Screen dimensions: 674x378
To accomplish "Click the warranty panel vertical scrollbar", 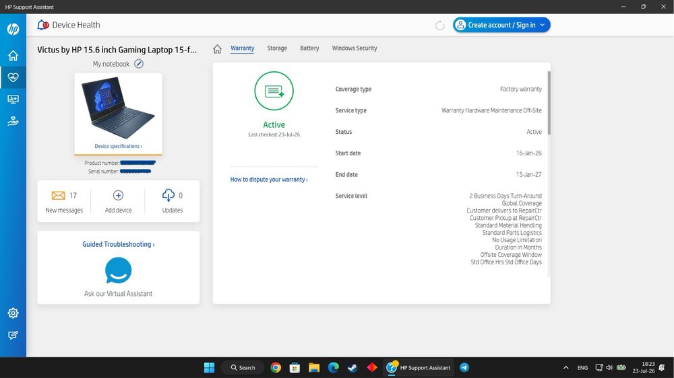I will 549,103.
